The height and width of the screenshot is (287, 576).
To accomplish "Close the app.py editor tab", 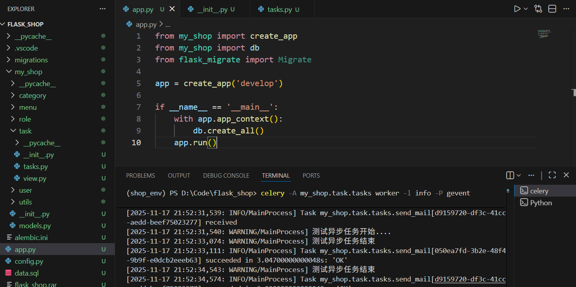I will click(172, 9).
